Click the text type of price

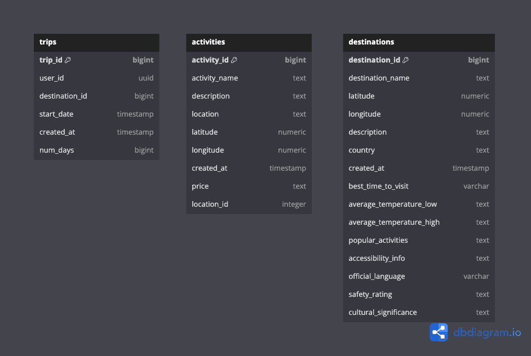coord(299,186)
